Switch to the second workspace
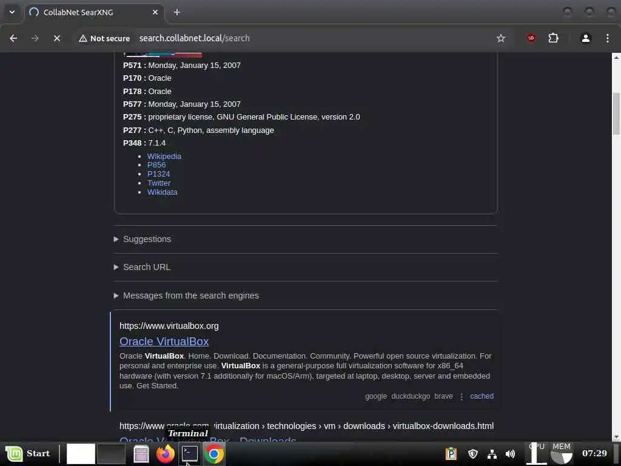Viewport: 621px width, 466px height. click(112, 454)
